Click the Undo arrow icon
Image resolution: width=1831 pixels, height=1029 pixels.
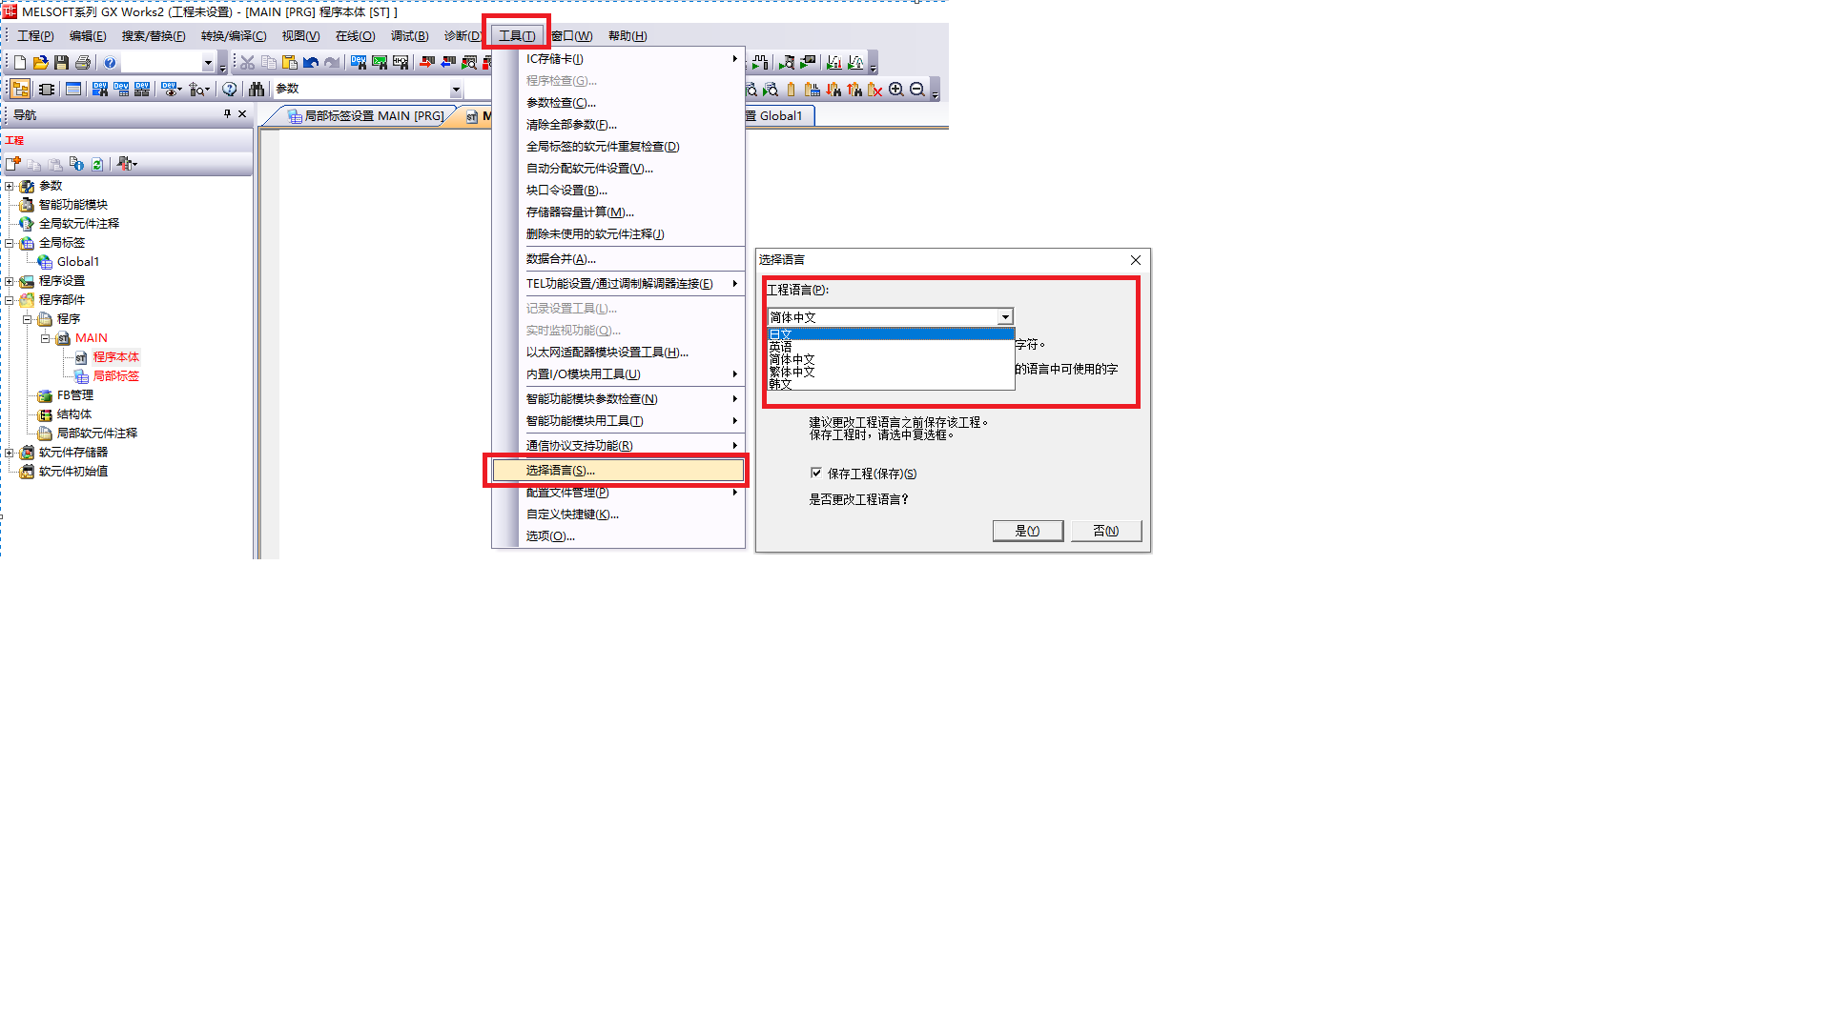click(311, 63)
